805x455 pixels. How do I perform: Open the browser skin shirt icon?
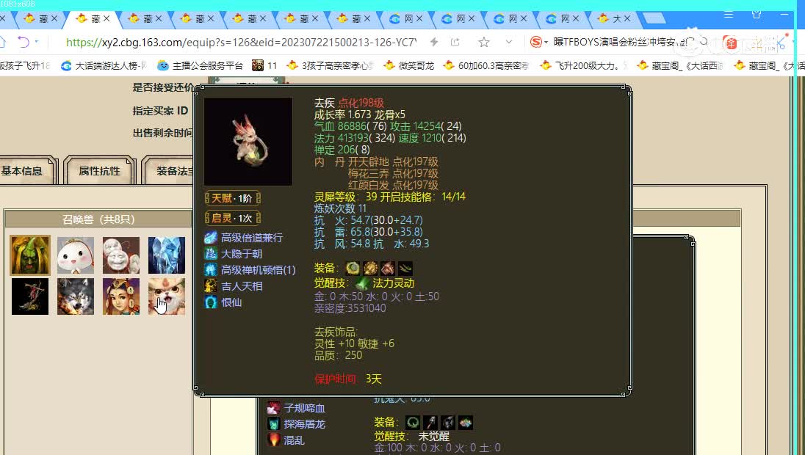[757, 15]
